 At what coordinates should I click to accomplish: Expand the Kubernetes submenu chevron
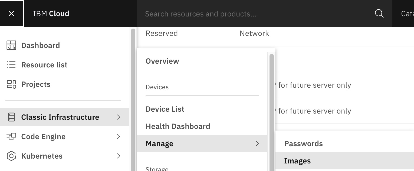tap(118, 156)
